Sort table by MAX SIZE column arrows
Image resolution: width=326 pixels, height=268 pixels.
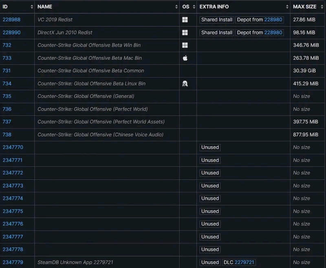[322, 7]
